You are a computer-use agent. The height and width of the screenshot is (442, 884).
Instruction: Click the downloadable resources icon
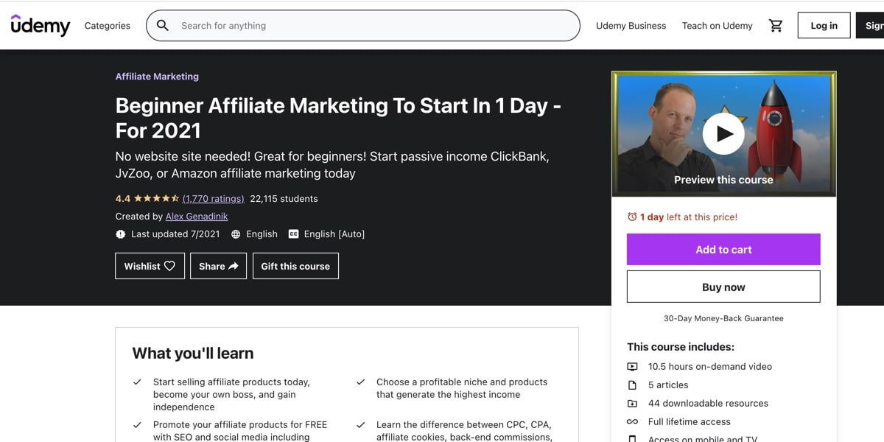click(632, 404)
